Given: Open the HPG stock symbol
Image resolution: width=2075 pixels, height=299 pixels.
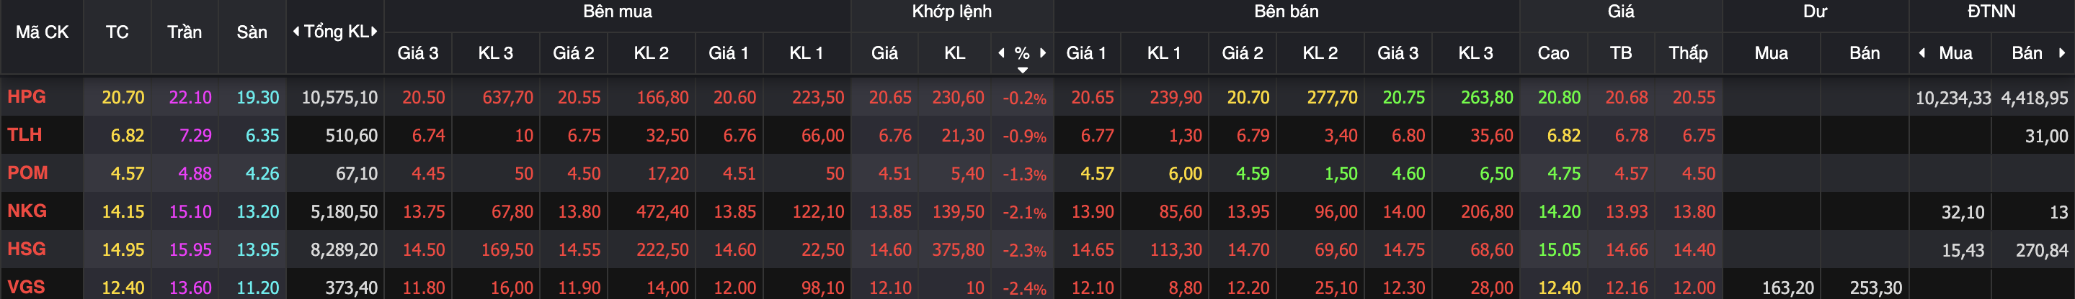Looking at the screenshot, I should [x=27, y=96].
